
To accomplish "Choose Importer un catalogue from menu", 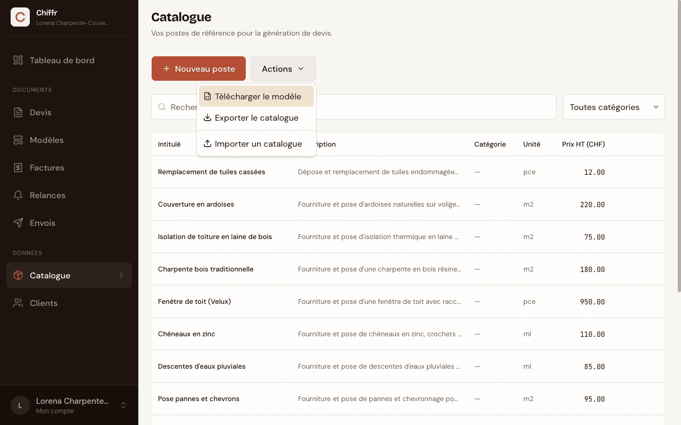I will [x=256, y=143].
